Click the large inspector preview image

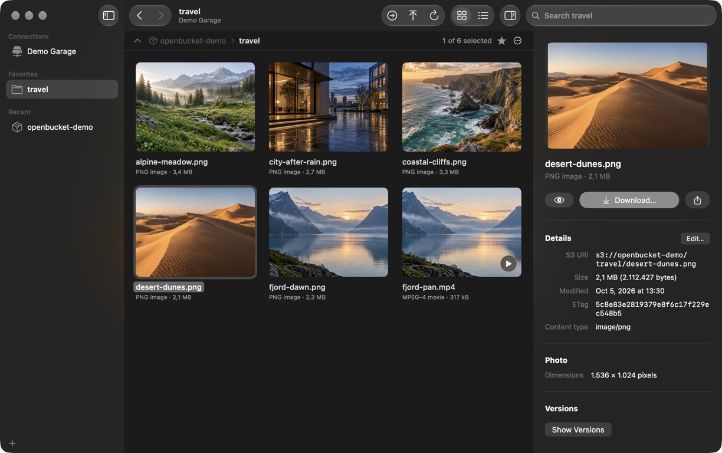[628, 96]
